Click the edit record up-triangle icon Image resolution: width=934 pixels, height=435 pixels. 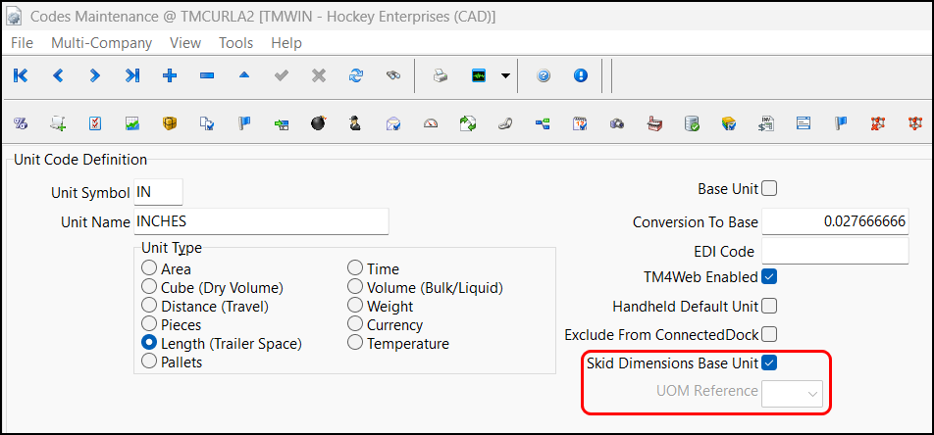tap(244, 75)
